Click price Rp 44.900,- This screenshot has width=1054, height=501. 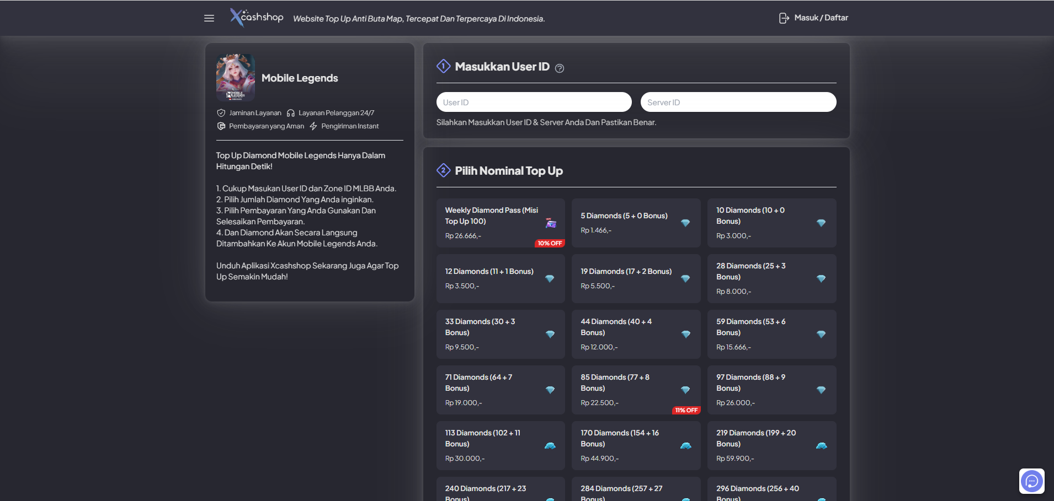pyautogui.click(x=599, y=459)
